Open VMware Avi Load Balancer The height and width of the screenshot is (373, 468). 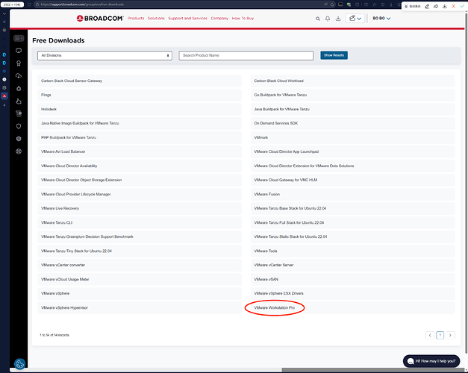tap(140, 151)
